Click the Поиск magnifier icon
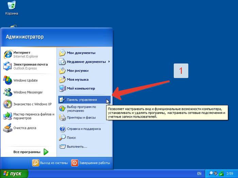This screenshot has width=238, height=178. point(62,138)
